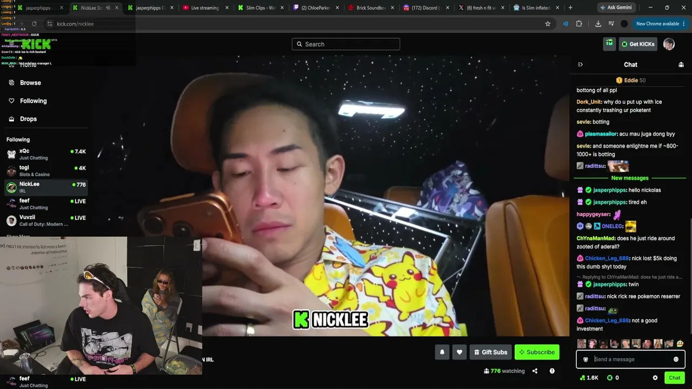Click plasmasailor username in chat
Viewport: 692px width, 389px height.
pyautogui.click(x=601, y=134)
